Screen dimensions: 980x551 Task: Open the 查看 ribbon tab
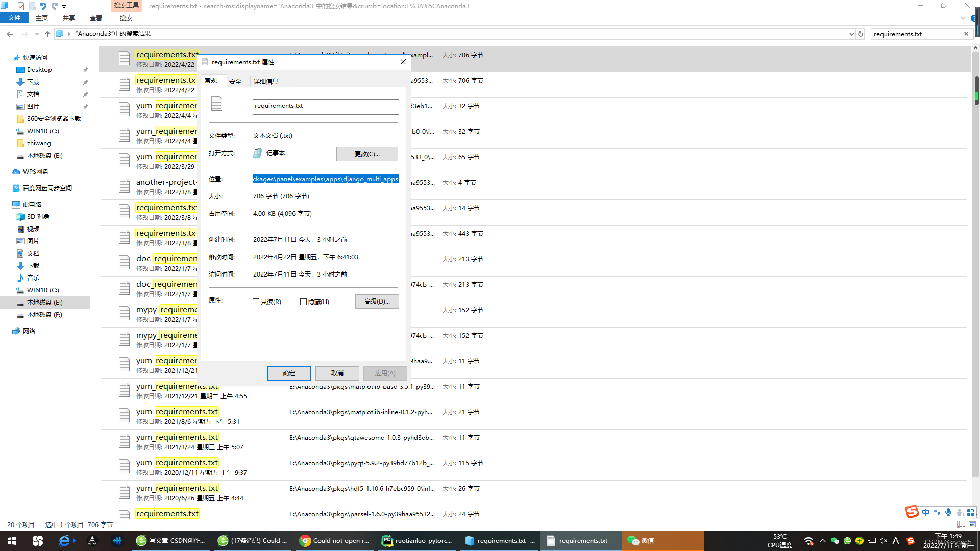pyautogui.click(x=95, y=18)
